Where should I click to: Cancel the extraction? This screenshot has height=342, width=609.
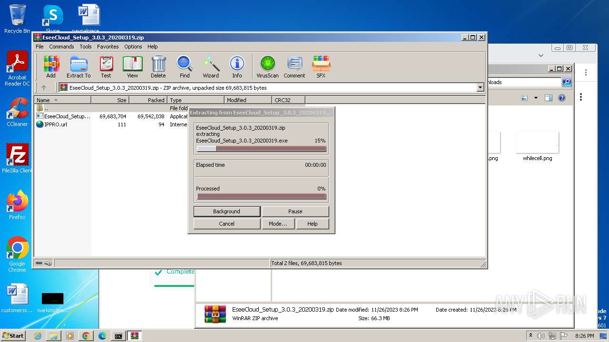tap(227, 224)
